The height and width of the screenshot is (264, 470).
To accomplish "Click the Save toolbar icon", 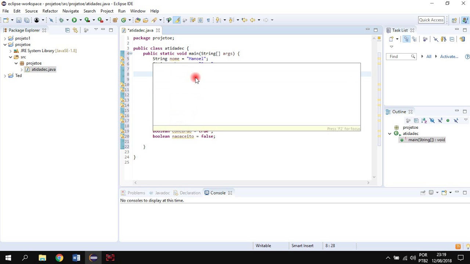I will coord(19,20).
